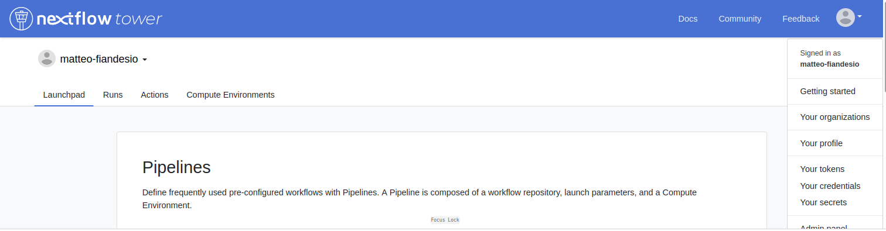Expand the matteo-fiandesio workspace switcher dropdown
The height and width of the screenshot is (231, 886).
(x=103, y=59)
